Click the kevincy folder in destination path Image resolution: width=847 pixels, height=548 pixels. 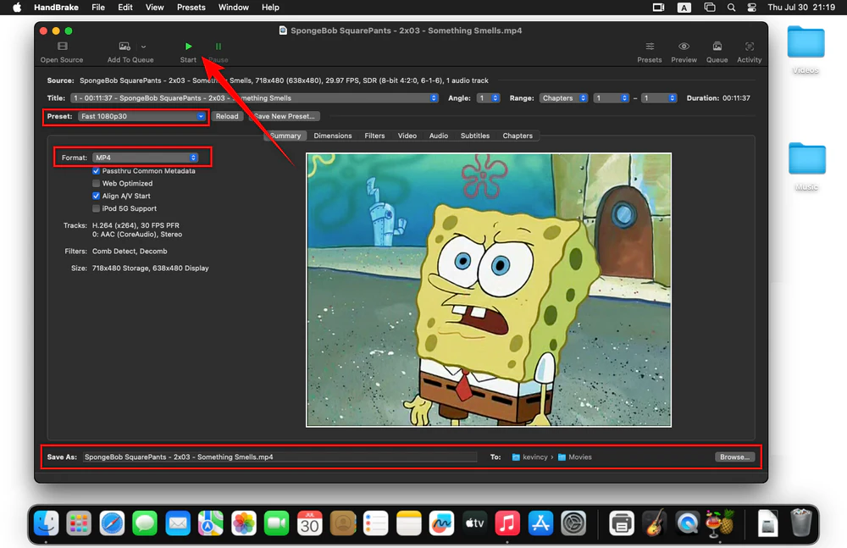(x=530, y=457)
